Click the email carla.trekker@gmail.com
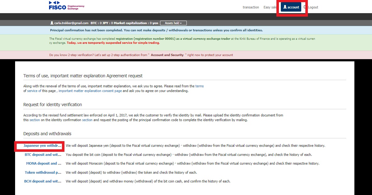 [71, 23]
